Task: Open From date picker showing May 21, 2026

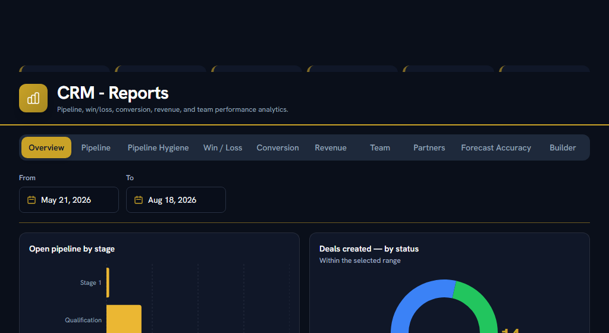Action: click(x=69, y=200)
